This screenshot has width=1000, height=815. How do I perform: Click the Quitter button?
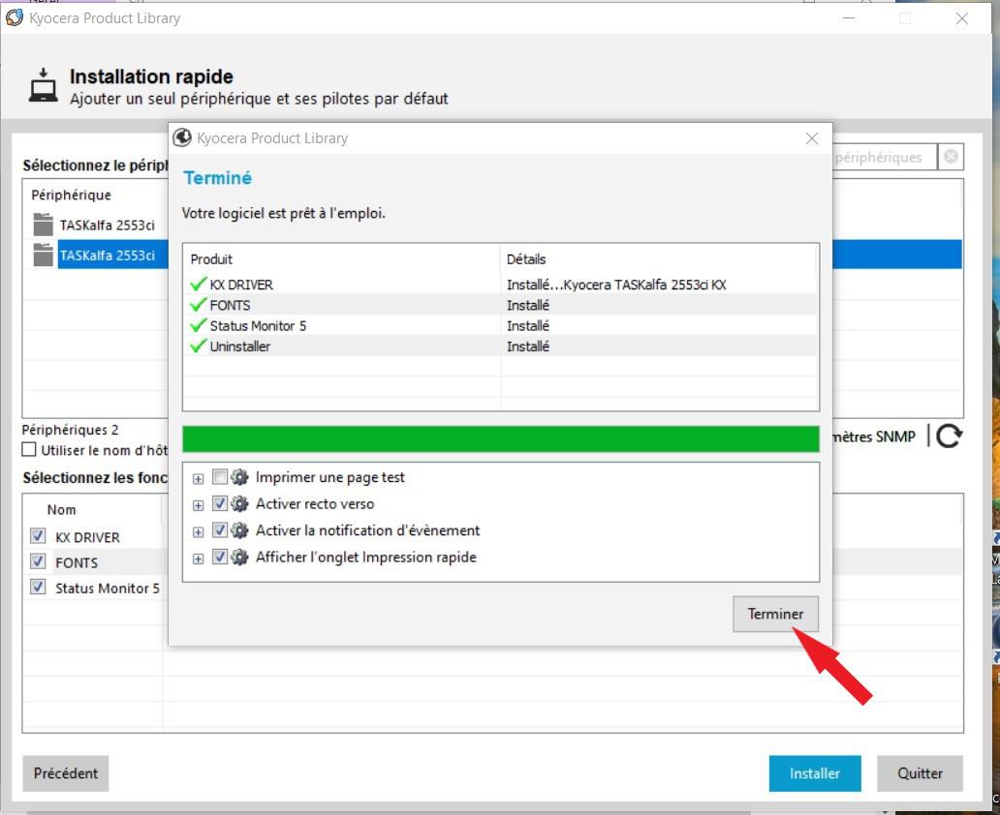click(920, 773)
